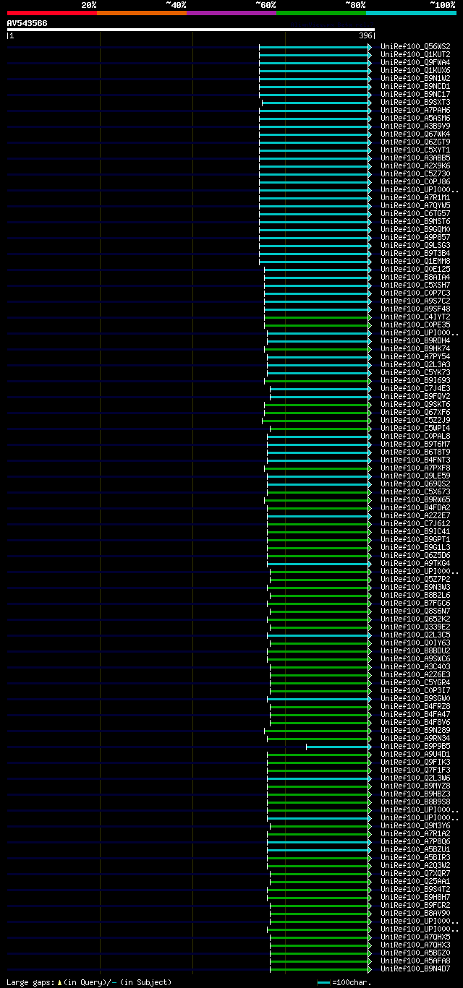Image resolution: width=463 pixels, height=988 pixels.
Task: Select the UniRef100_Q9M3Y6 label
Action: 415,825
